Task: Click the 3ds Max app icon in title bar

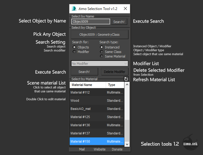Action: 73,8
